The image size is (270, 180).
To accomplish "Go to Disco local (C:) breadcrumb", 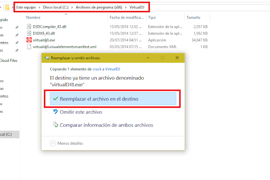I will pyautogui.click(x=56, y=8).
